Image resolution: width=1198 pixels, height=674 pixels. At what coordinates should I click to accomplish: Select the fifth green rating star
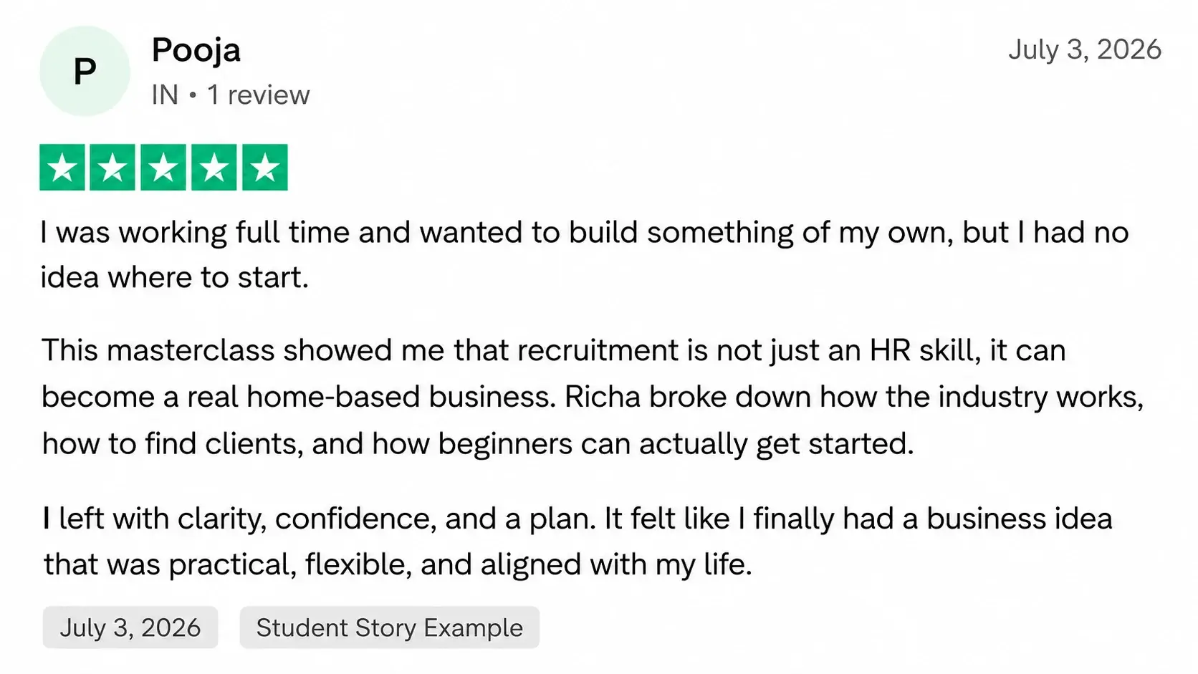tap(265, 168)
